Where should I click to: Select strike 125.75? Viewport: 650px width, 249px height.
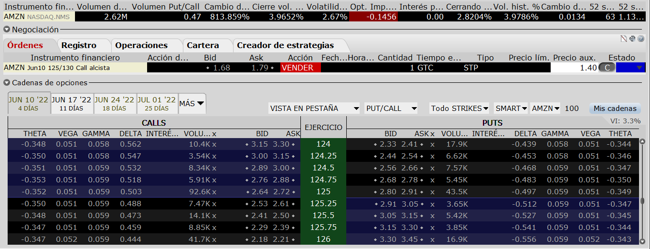(323, 227)
